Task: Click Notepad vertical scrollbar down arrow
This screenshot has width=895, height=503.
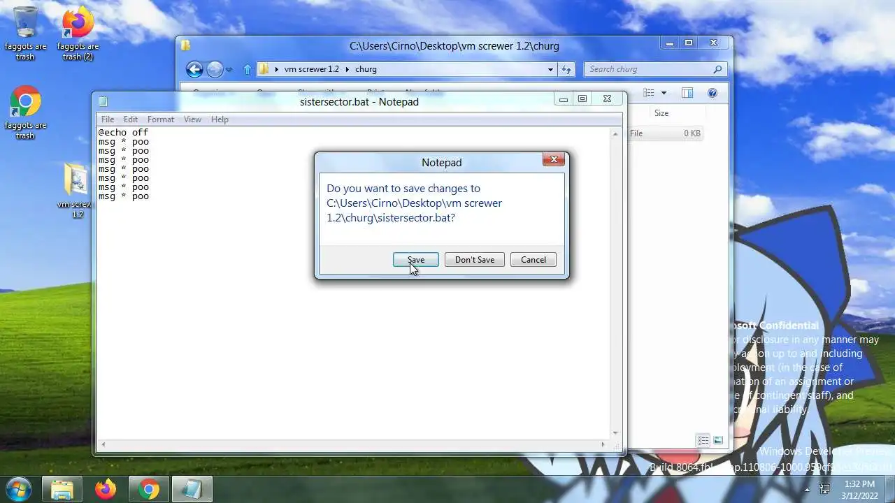Action: coord(616,433)
